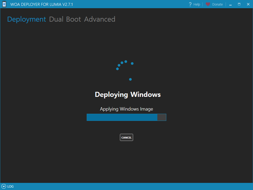This screenshot has width=253, height=190.
Task: Minimize the WOA Deployer window
Action: click(230, 4)
